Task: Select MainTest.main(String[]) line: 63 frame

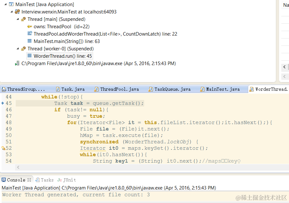Action: pos(67,41)
